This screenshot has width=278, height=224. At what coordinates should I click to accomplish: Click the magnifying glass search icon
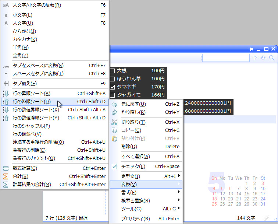272,58
